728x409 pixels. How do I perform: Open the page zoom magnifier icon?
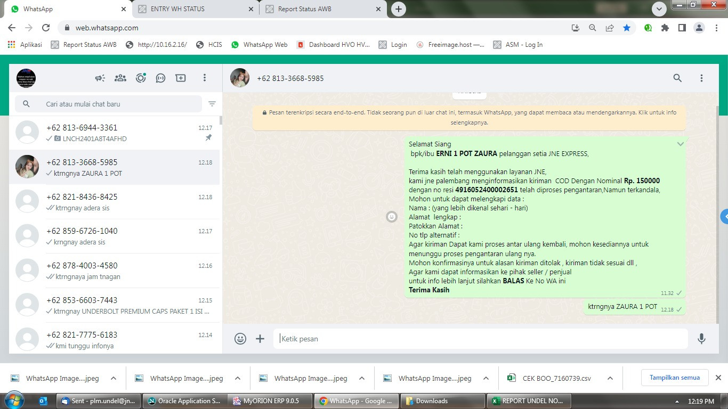[593, 28]
